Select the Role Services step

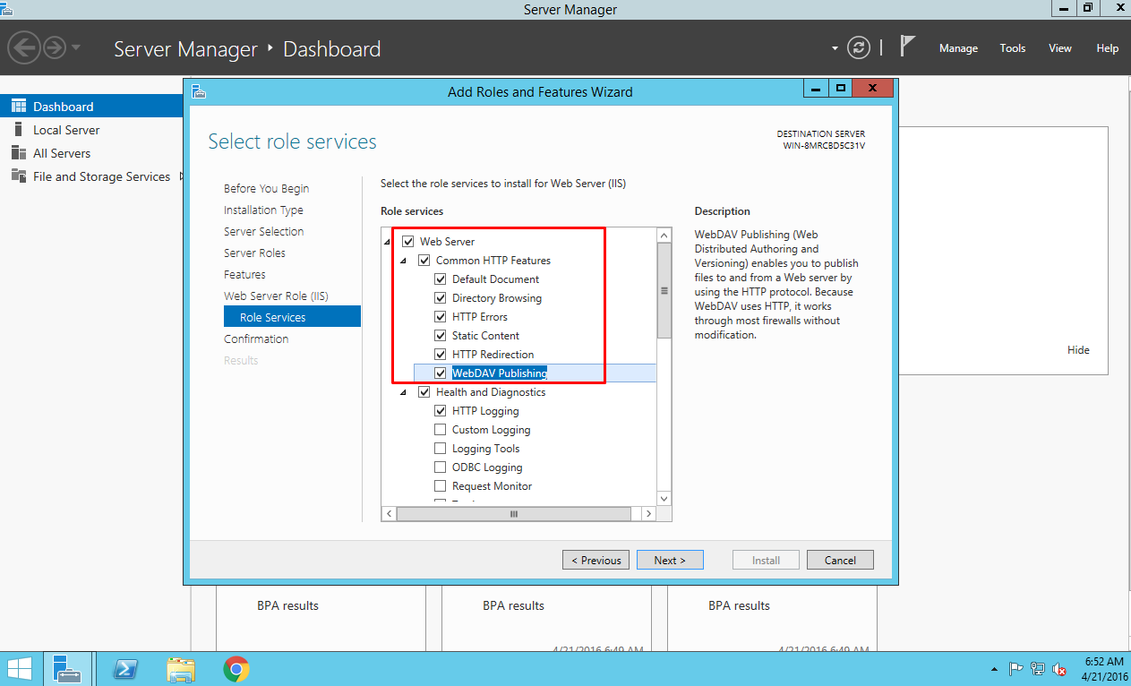(x=292, y=317)
